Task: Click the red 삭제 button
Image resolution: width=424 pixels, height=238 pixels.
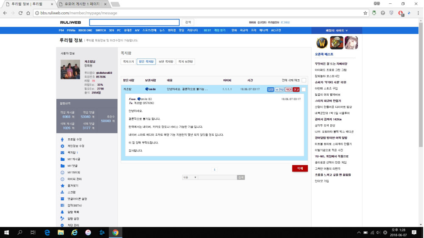Action: click(x=300, y=168)
